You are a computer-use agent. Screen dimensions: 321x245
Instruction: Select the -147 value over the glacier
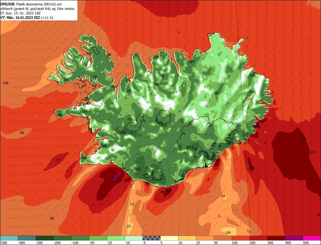[x=194, y=149]
